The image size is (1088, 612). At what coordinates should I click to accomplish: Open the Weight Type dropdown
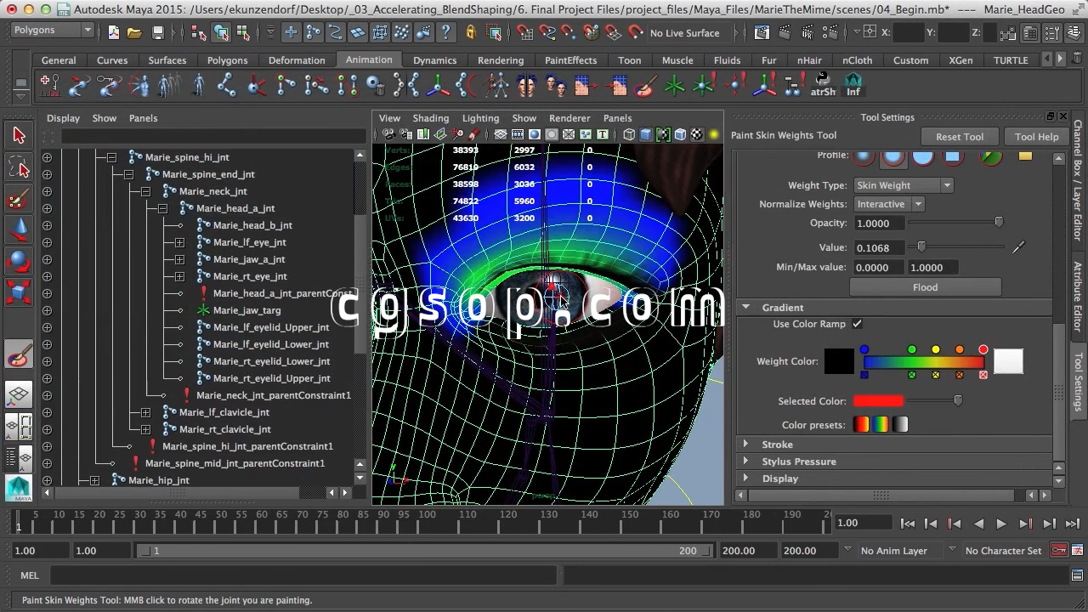click(904, 185)
